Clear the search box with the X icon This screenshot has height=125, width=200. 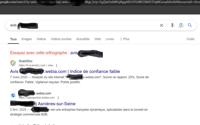(x=161, y=25)
